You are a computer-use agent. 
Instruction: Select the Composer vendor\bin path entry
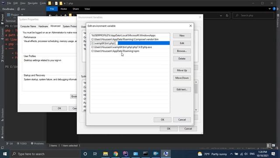pos(130,39)
